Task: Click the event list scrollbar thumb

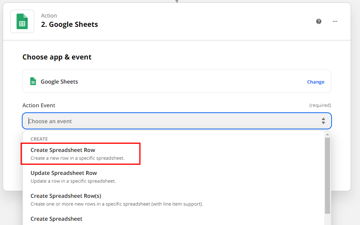Action: pos(327,176)
